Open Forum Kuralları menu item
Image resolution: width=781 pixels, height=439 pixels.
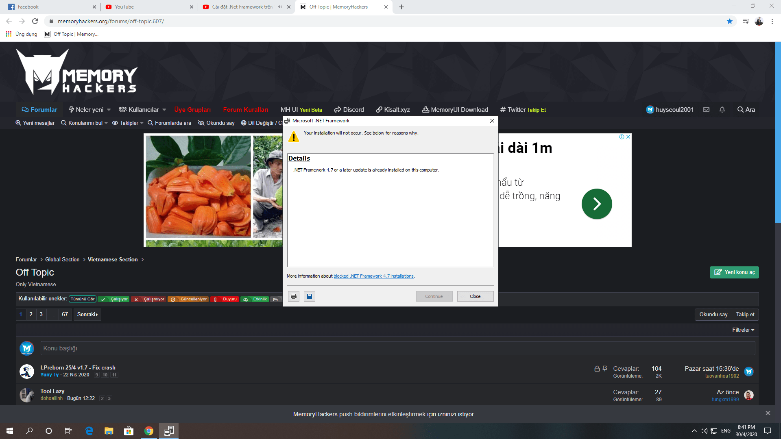[246, 110]
